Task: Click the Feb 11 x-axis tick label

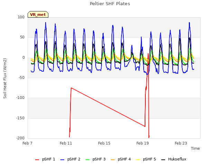Action: 66,143
